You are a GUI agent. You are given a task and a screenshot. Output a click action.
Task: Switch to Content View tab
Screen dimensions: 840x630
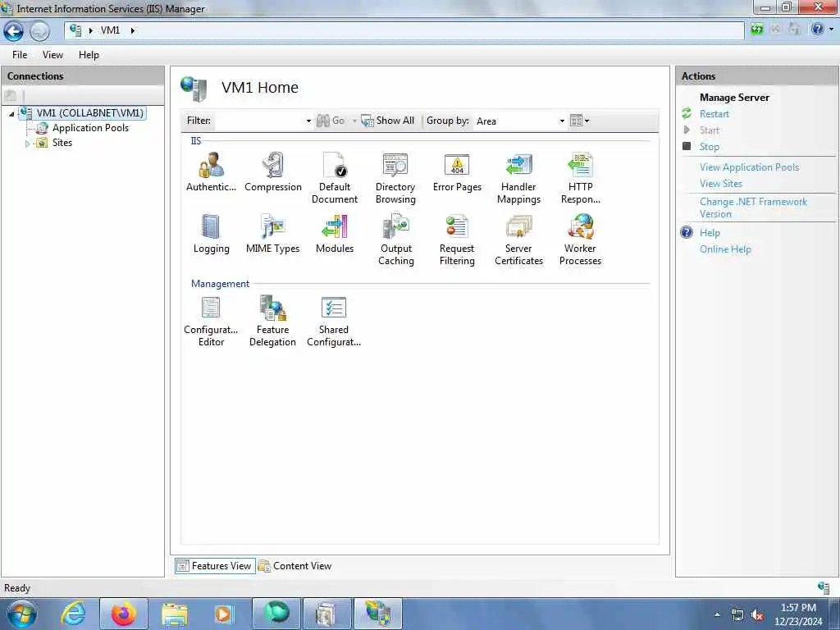coord(295,566)
